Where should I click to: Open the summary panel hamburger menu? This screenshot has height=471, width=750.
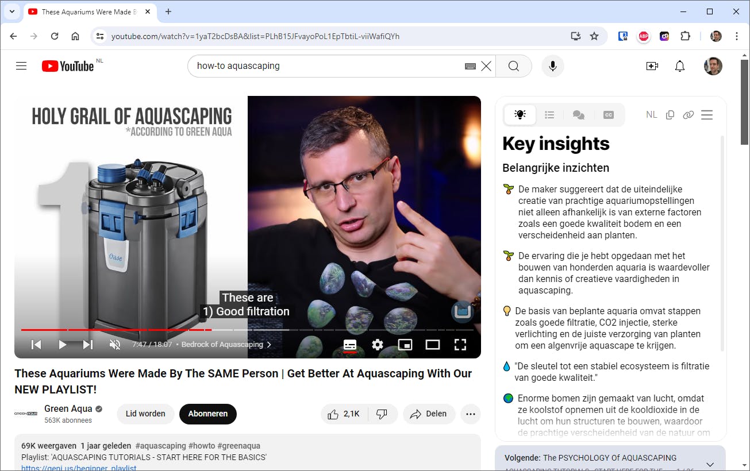tap(707, 115)
